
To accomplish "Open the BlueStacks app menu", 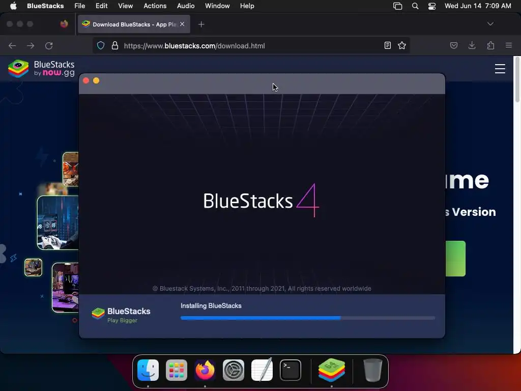I will [45, 6].
